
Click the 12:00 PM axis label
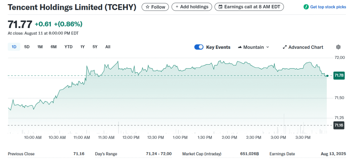tap(131, 138)
